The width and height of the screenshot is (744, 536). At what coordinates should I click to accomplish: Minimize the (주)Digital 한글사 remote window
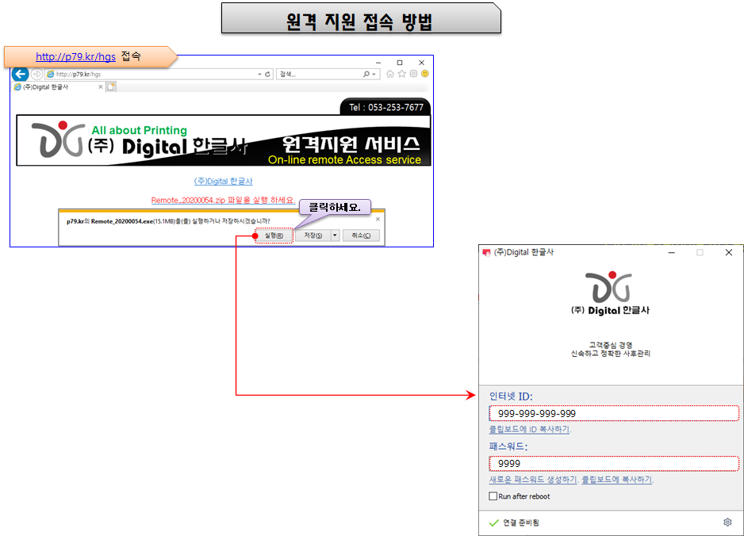671,252
